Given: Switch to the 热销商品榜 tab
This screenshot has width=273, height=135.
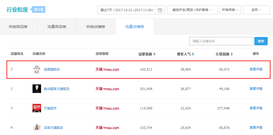Looking at the screenshot, I should point(18,27).
